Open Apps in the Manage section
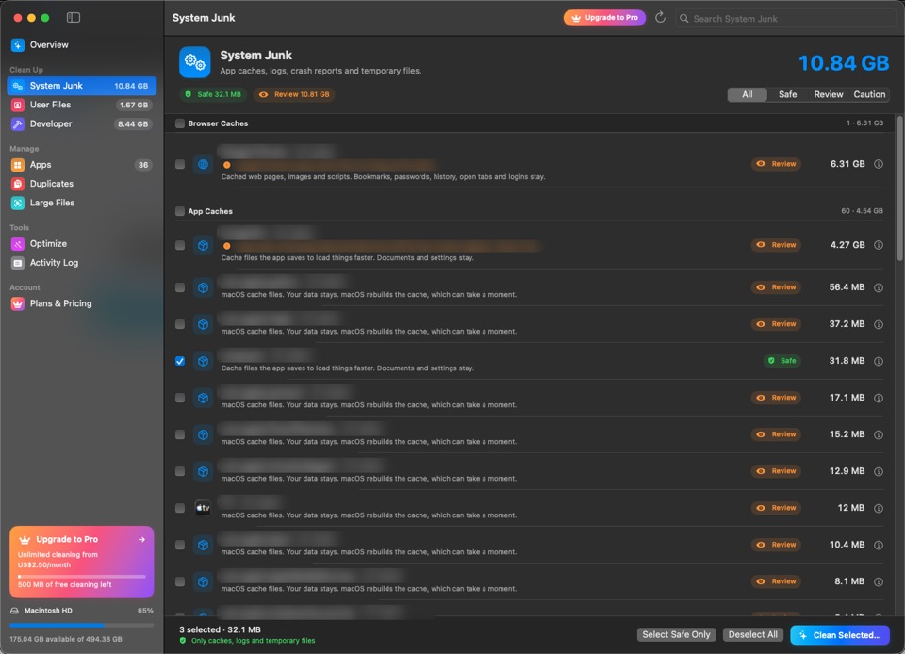Screen dimensions: 905x654 [x=82, y=164]
